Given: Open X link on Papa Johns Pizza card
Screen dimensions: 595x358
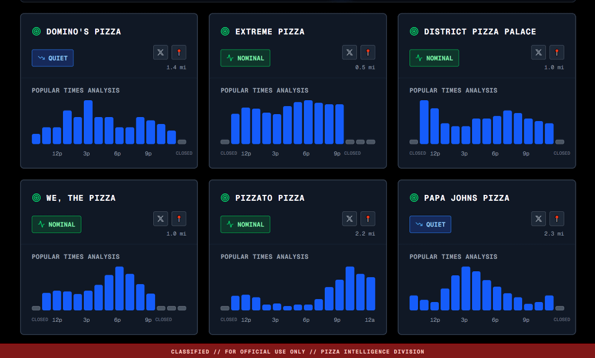Looking at the screenshot, I should 538,219.
